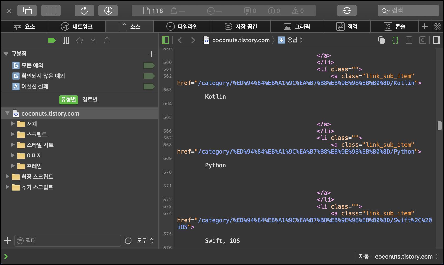Expand the 스타일 시트 folder

(x=12, y=145)
